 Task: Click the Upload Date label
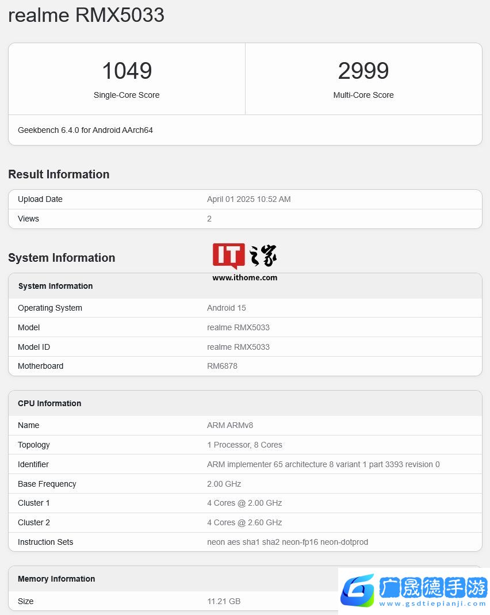40,199
